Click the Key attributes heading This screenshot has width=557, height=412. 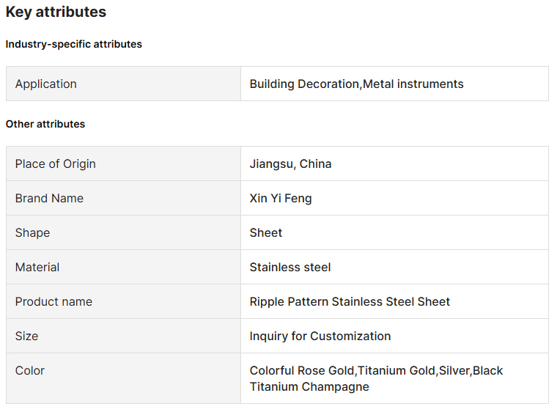point(56,12)
